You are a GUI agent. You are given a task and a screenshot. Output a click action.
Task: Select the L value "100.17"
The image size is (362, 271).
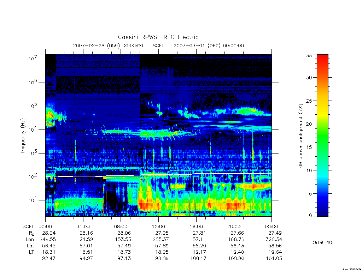[198, 259]
